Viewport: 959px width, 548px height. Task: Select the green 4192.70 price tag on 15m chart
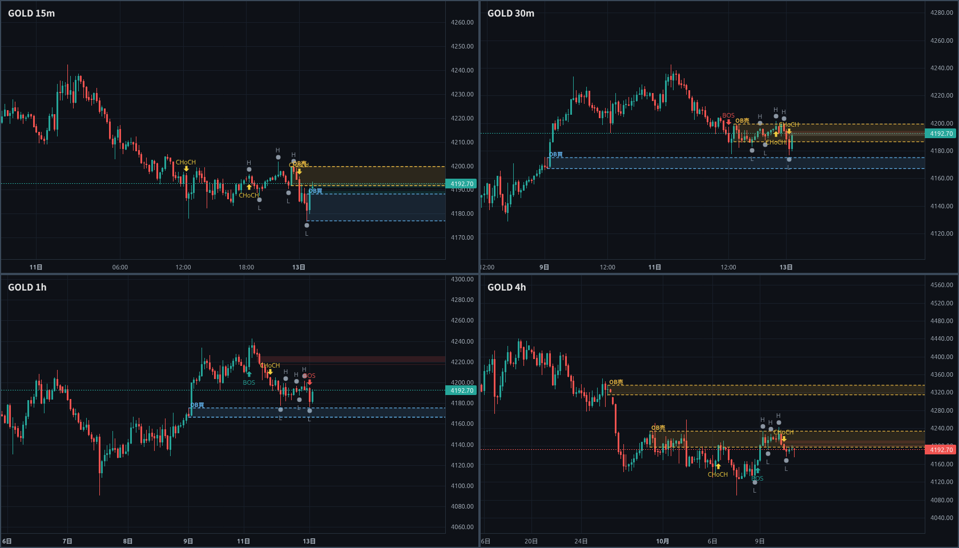click(x=461, y=184)
